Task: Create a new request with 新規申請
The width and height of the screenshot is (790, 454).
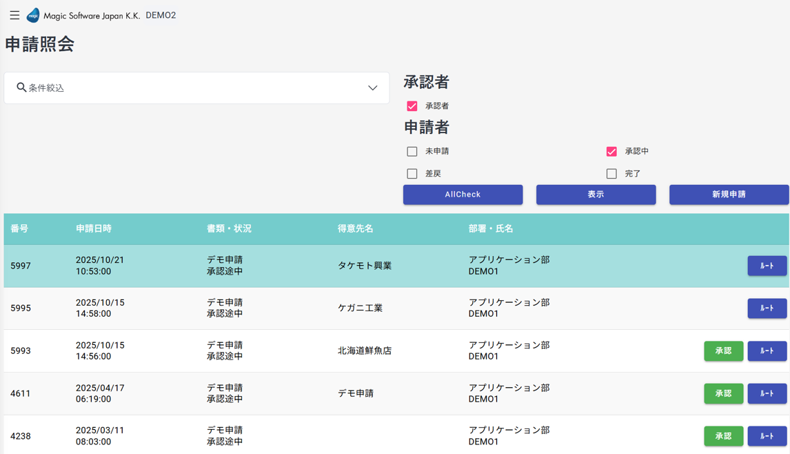Action: click(x=729, y=195)
